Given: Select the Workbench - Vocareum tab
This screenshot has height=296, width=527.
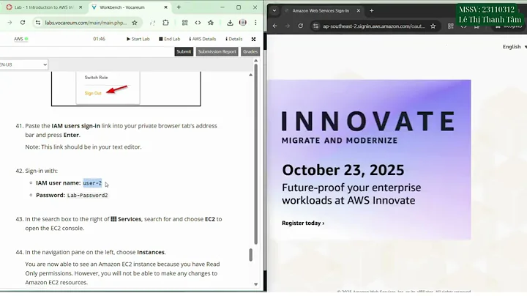Looking at the screenshot, I should pyautogui.click(x=130, y=7).
